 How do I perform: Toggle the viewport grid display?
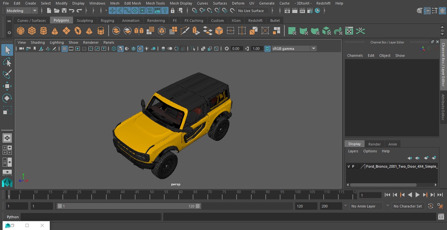pos(64,49)
